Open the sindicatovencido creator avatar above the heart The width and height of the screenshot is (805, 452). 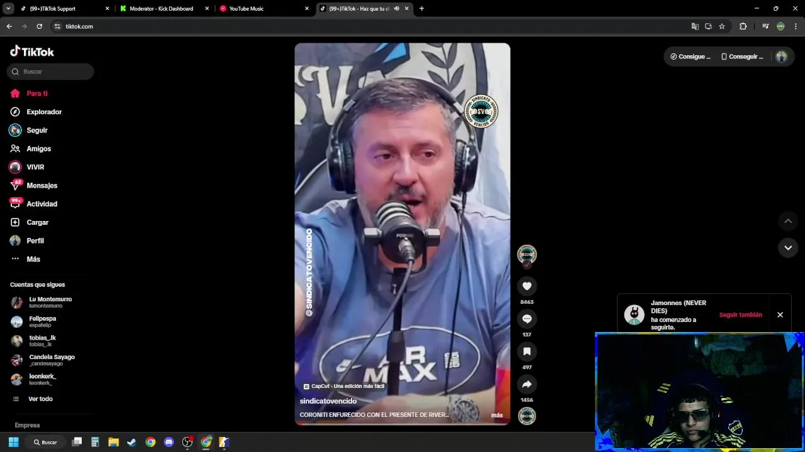click(527, 254)
